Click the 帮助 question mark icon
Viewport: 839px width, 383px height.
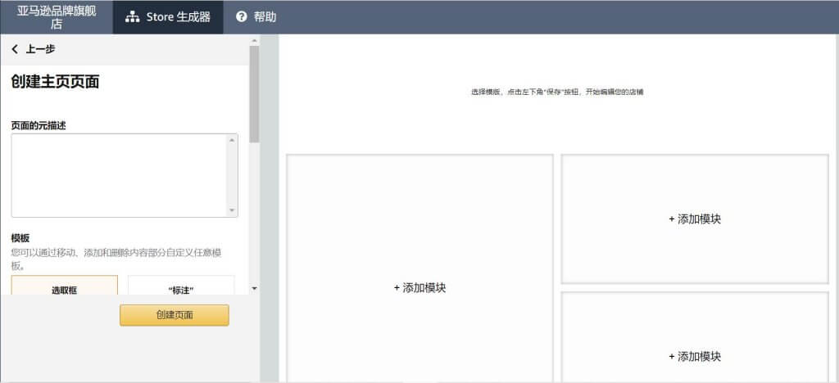coord(242,16)
